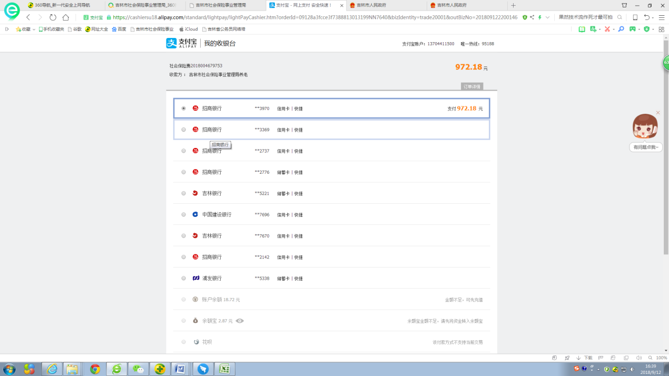669x376 pixels.
Task: Open the 谷歌 bookmark
Action: (75, 29)
